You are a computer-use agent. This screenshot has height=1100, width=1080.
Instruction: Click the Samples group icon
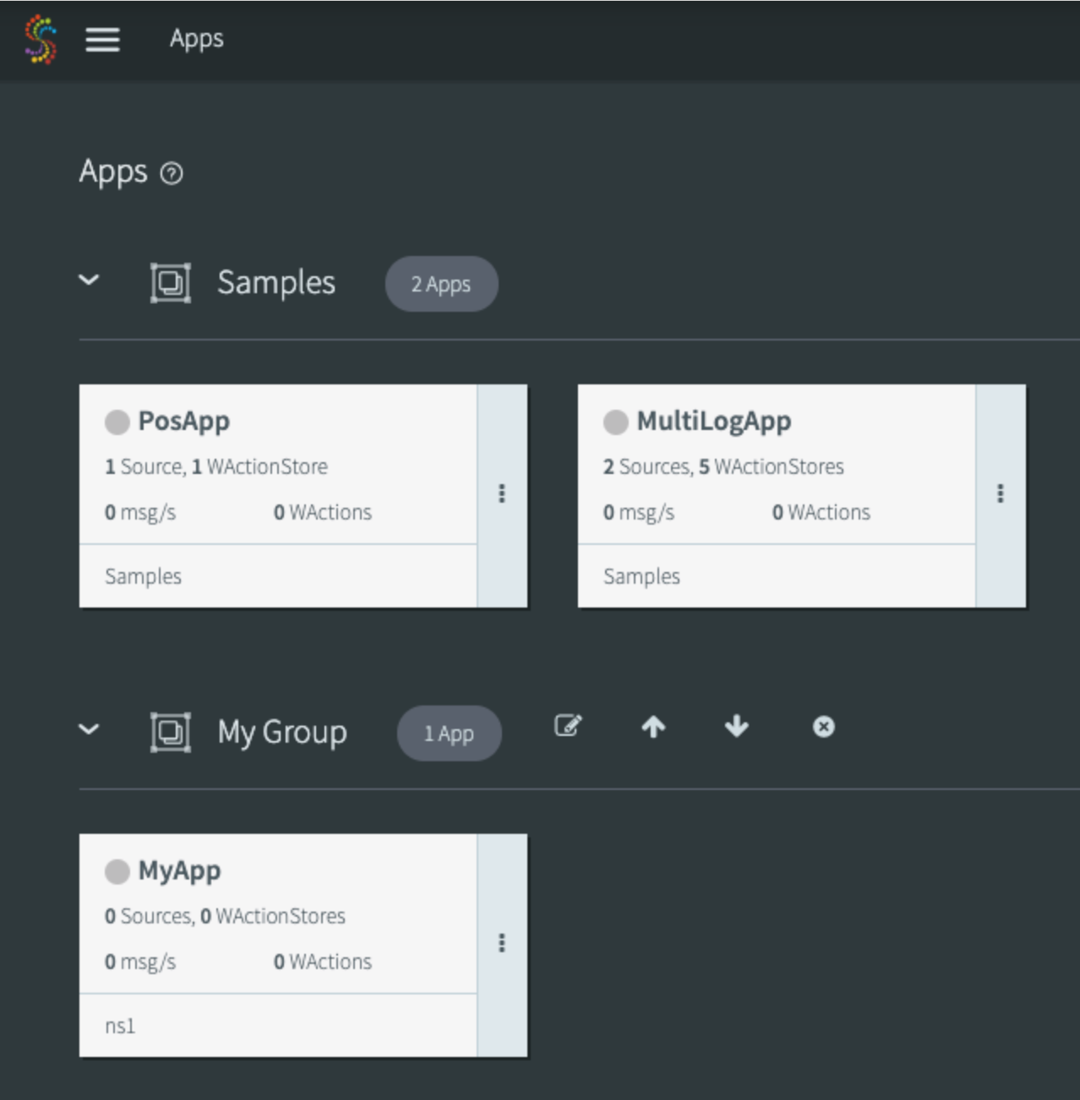coord(171,282)
